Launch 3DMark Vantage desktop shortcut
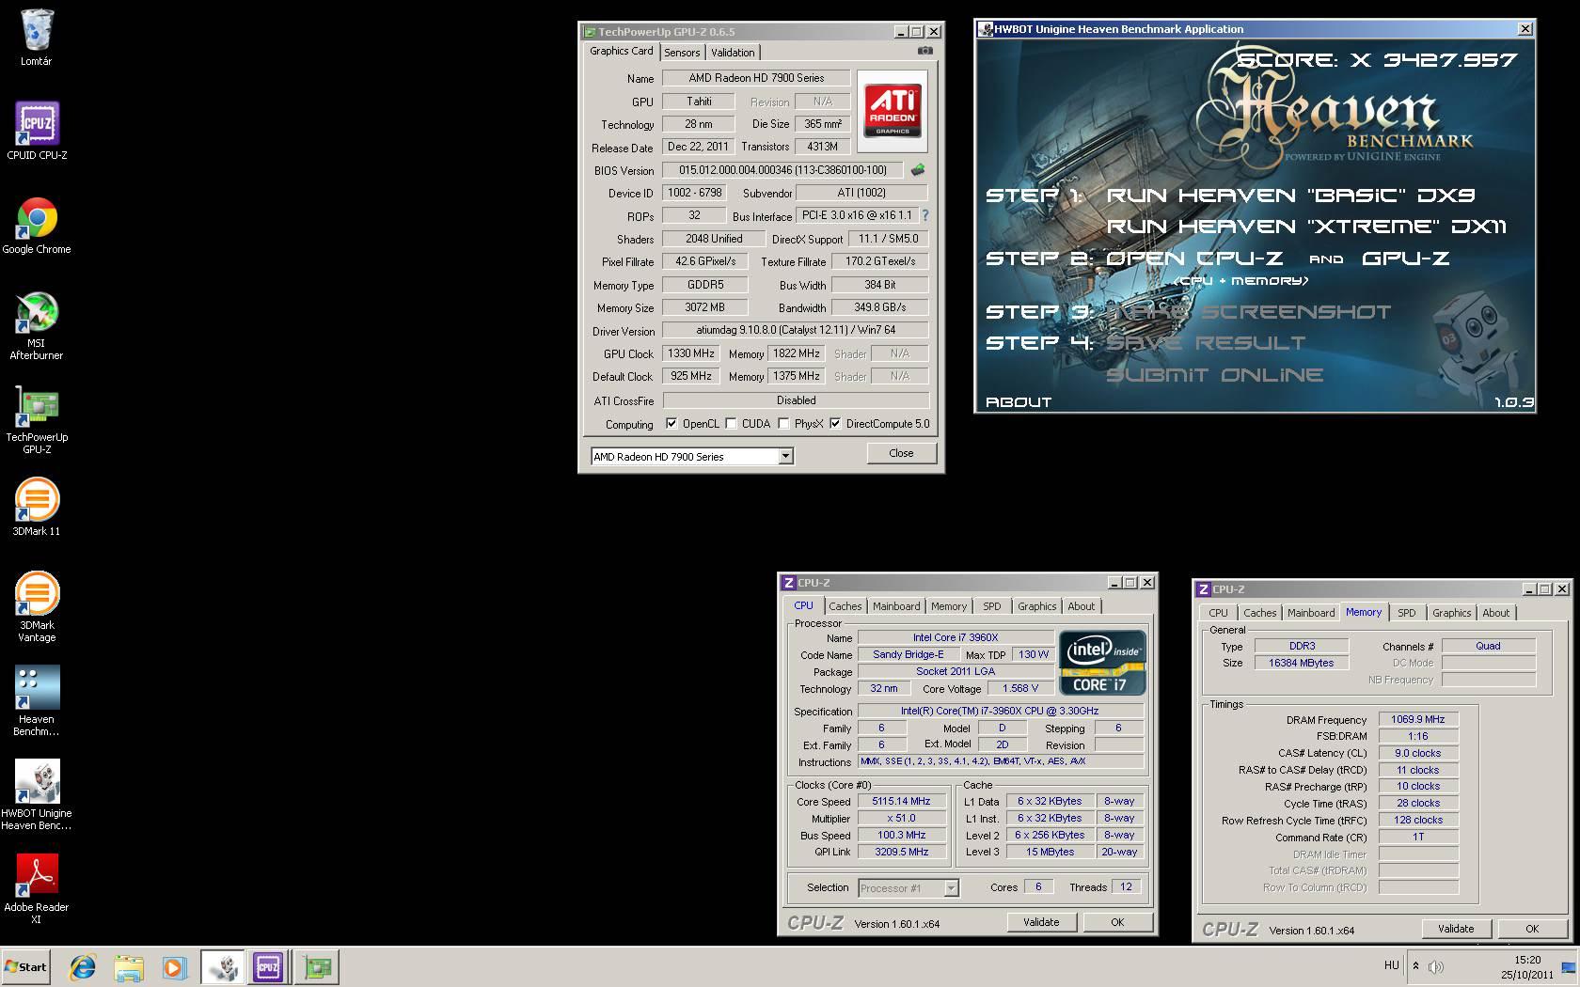The image size is (1580, 987). (37, 607)
